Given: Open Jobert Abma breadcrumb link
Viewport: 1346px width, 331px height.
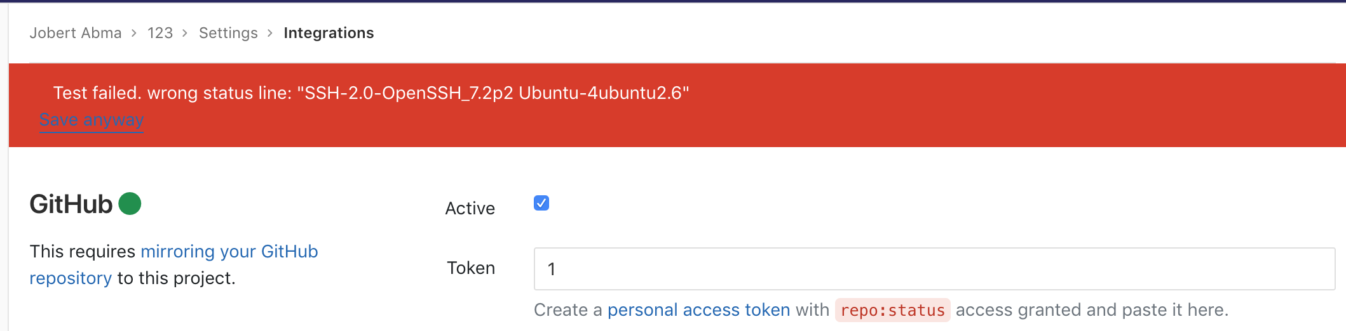Looking at the screenshot, I should [75, 33].
